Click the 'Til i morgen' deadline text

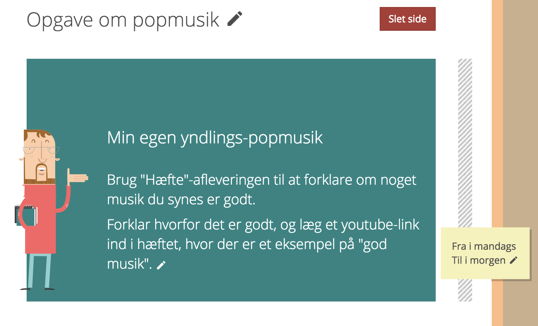478,260
